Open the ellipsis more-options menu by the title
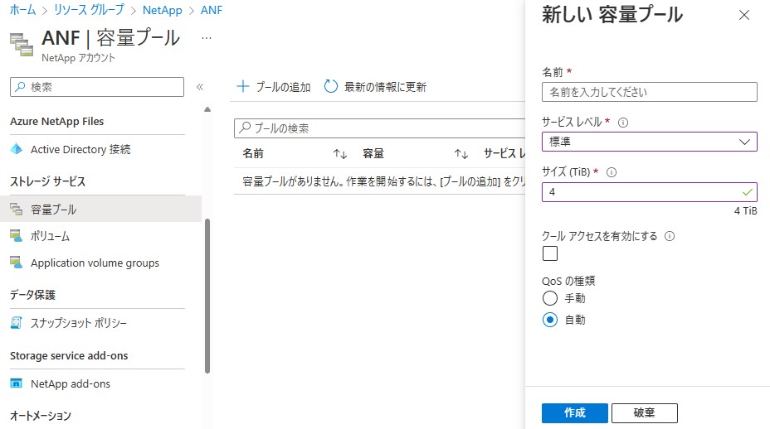This screenshot has width=770, height=429. [207, 38]
